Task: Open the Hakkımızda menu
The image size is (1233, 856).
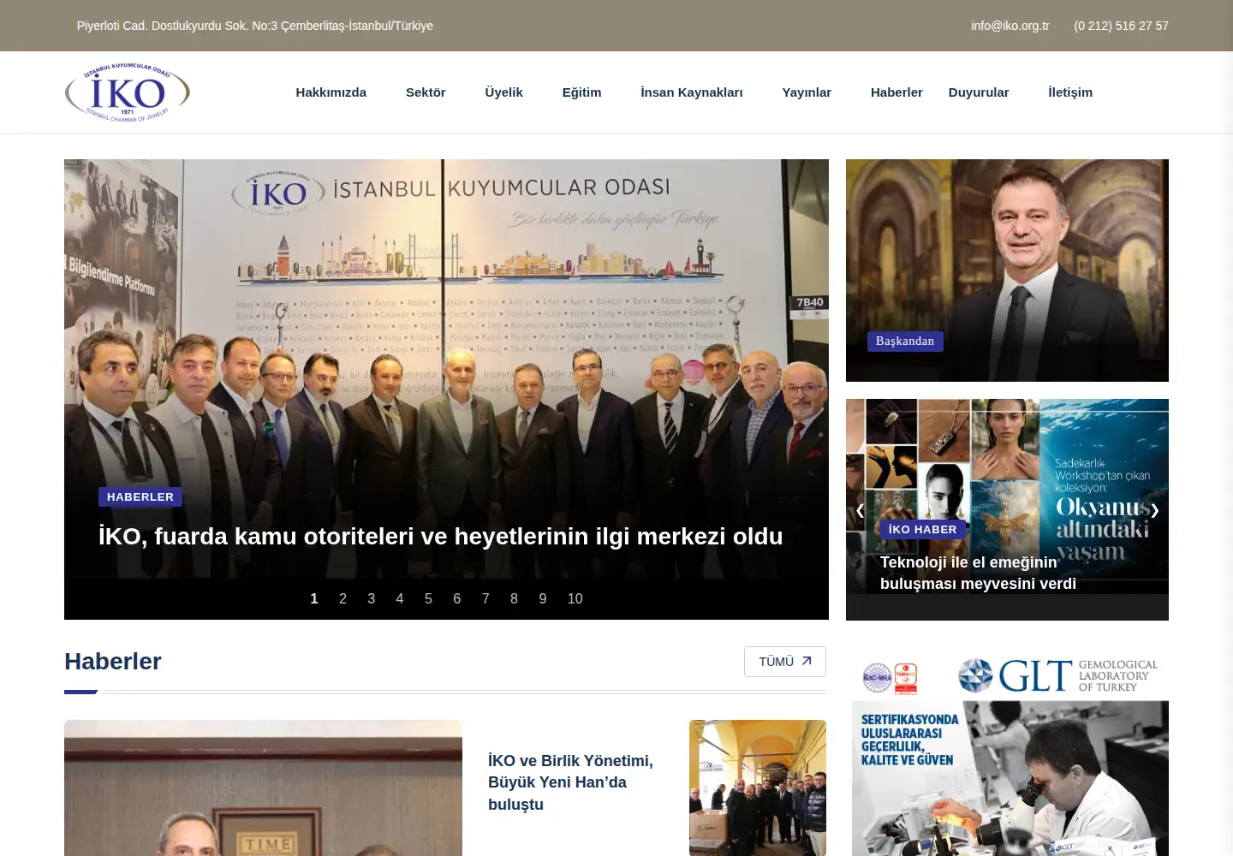Action: 331,92
